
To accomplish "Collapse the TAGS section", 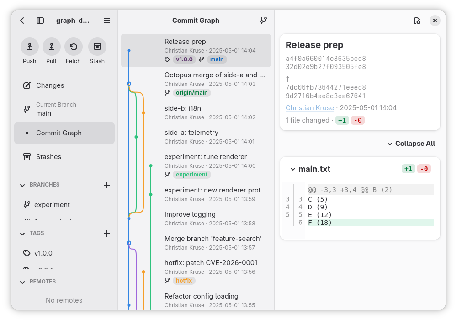I will [x=22, y=234].
